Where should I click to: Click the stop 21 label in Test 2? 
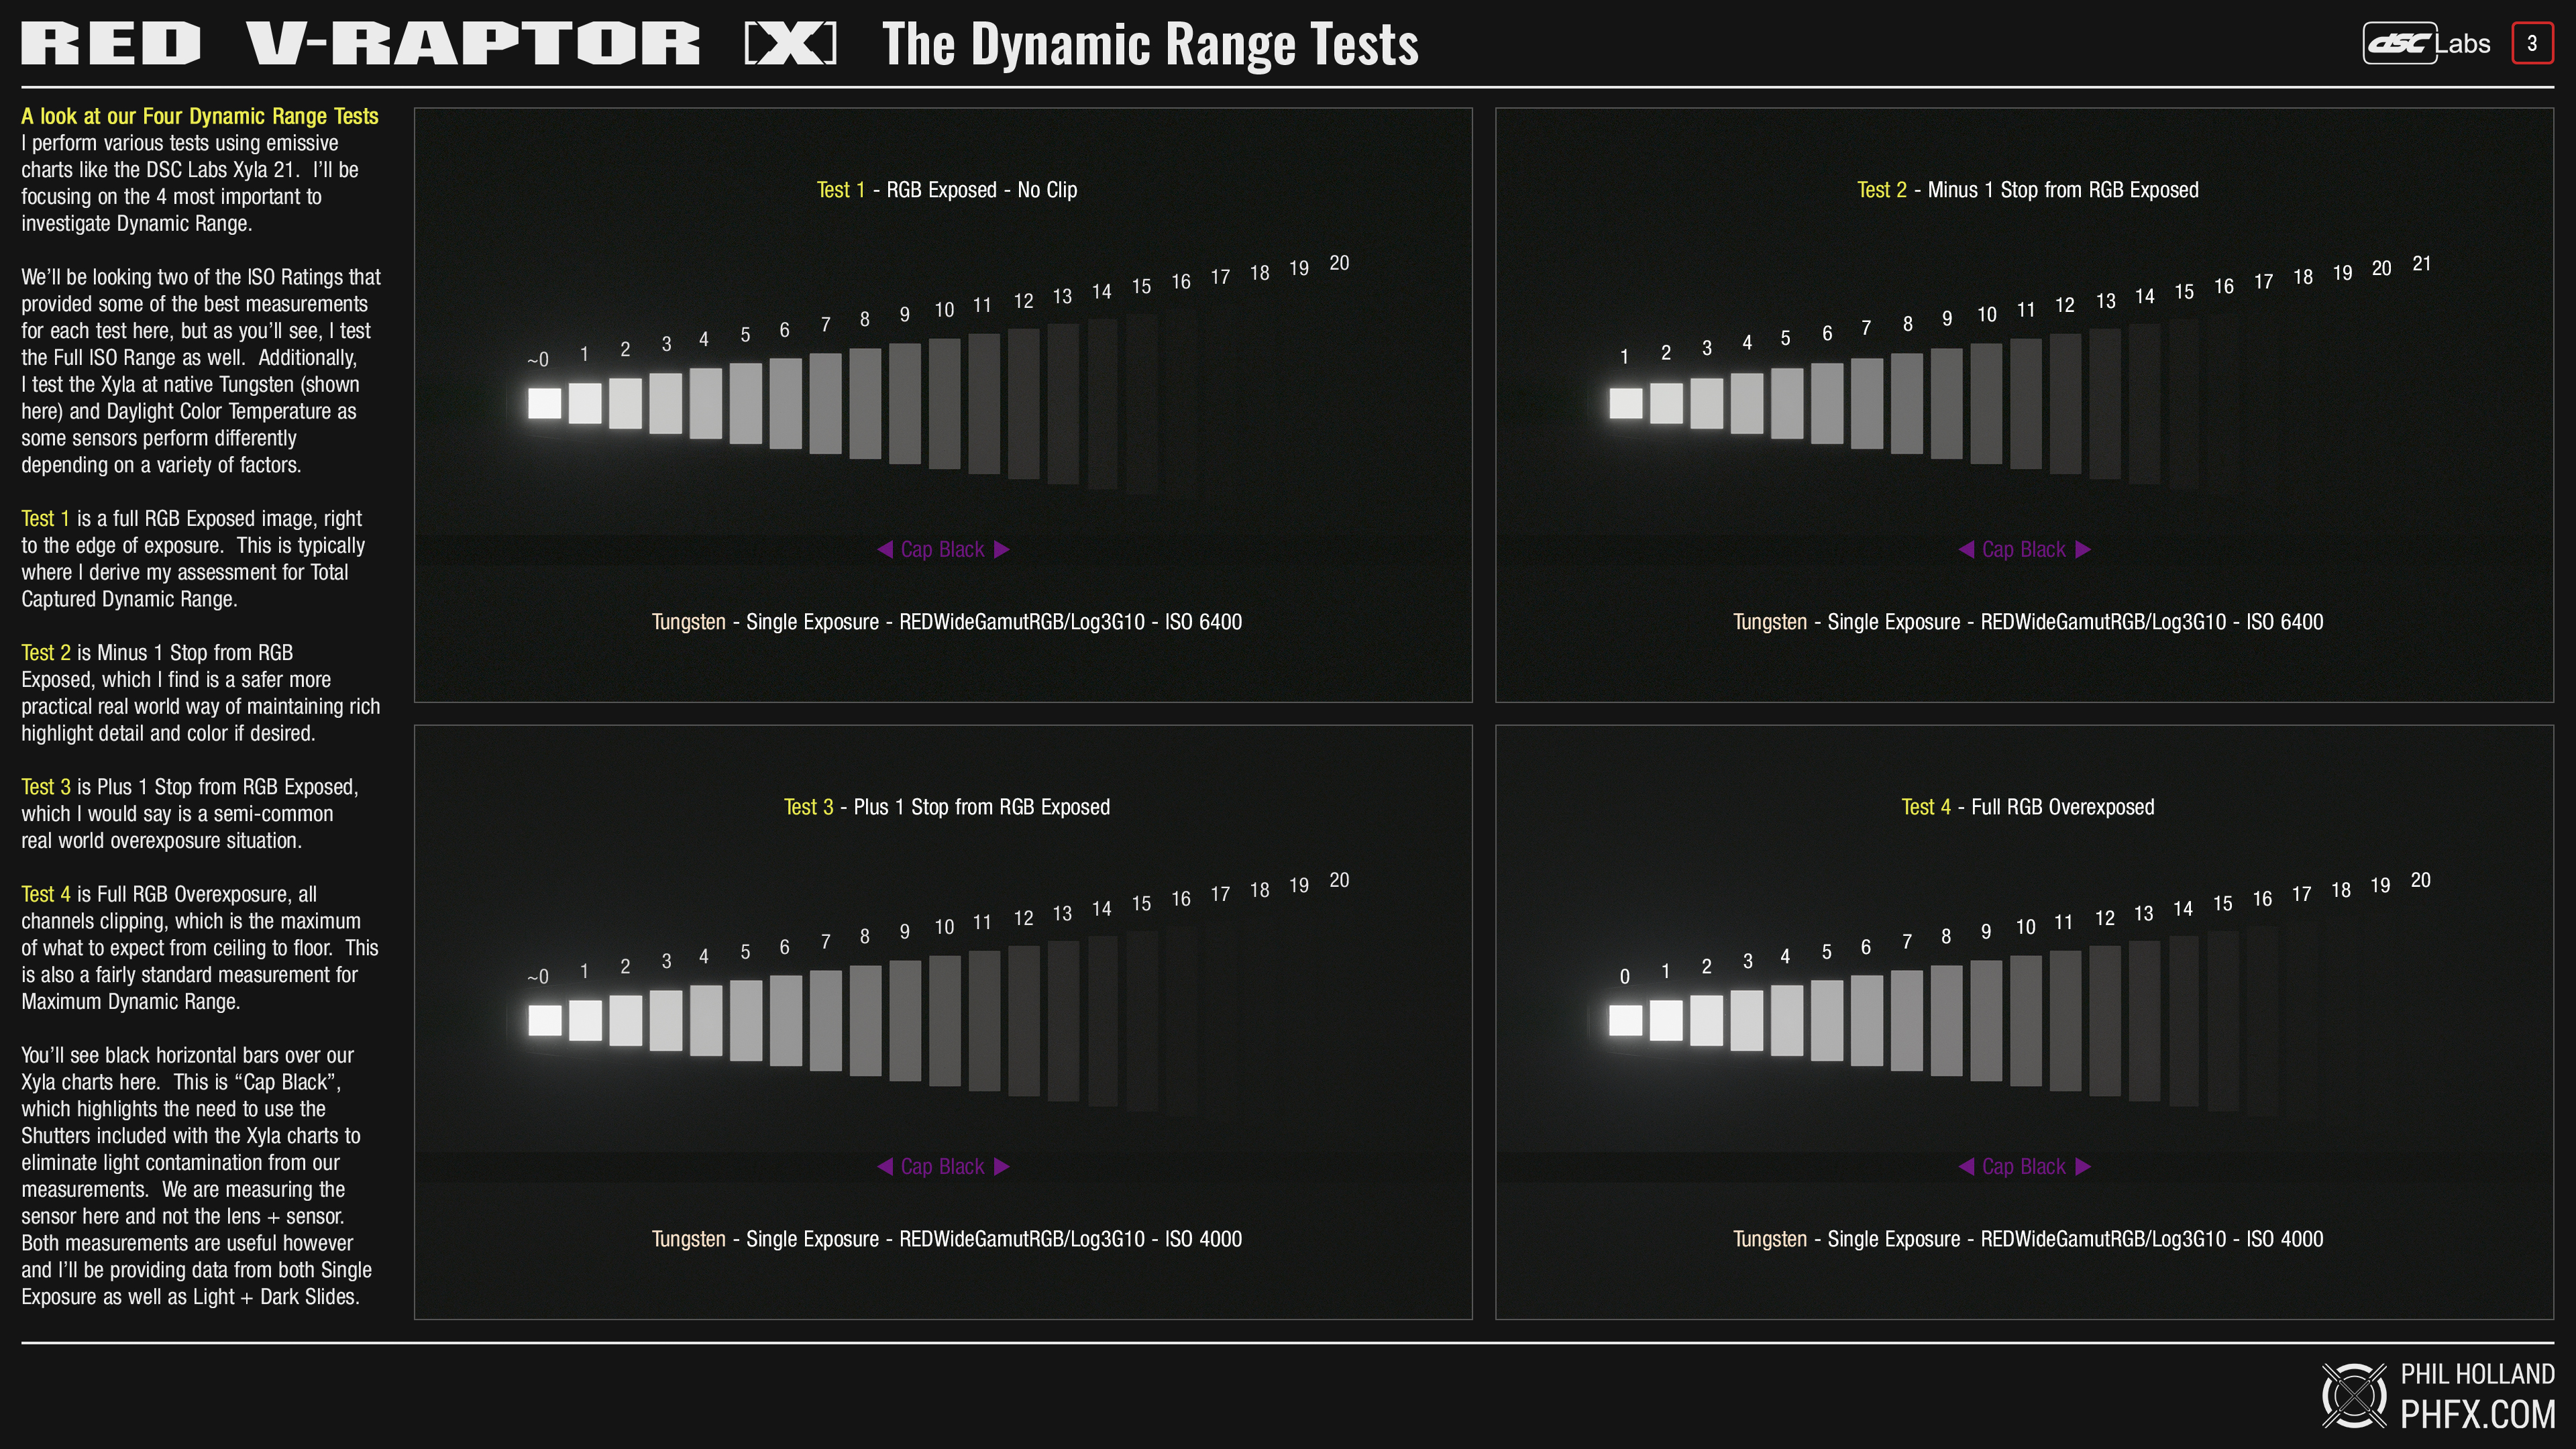(2421, 264)
